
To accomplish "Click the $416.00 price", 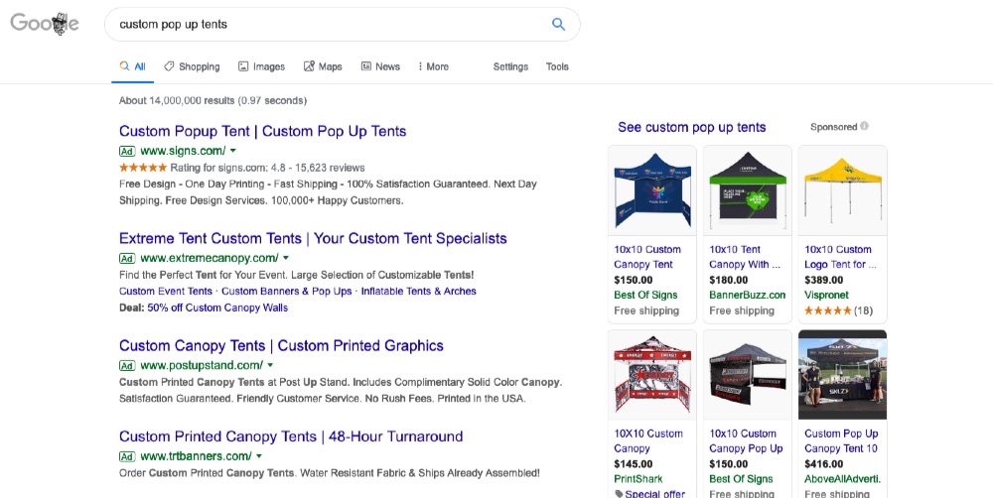I will click(824, 464).
